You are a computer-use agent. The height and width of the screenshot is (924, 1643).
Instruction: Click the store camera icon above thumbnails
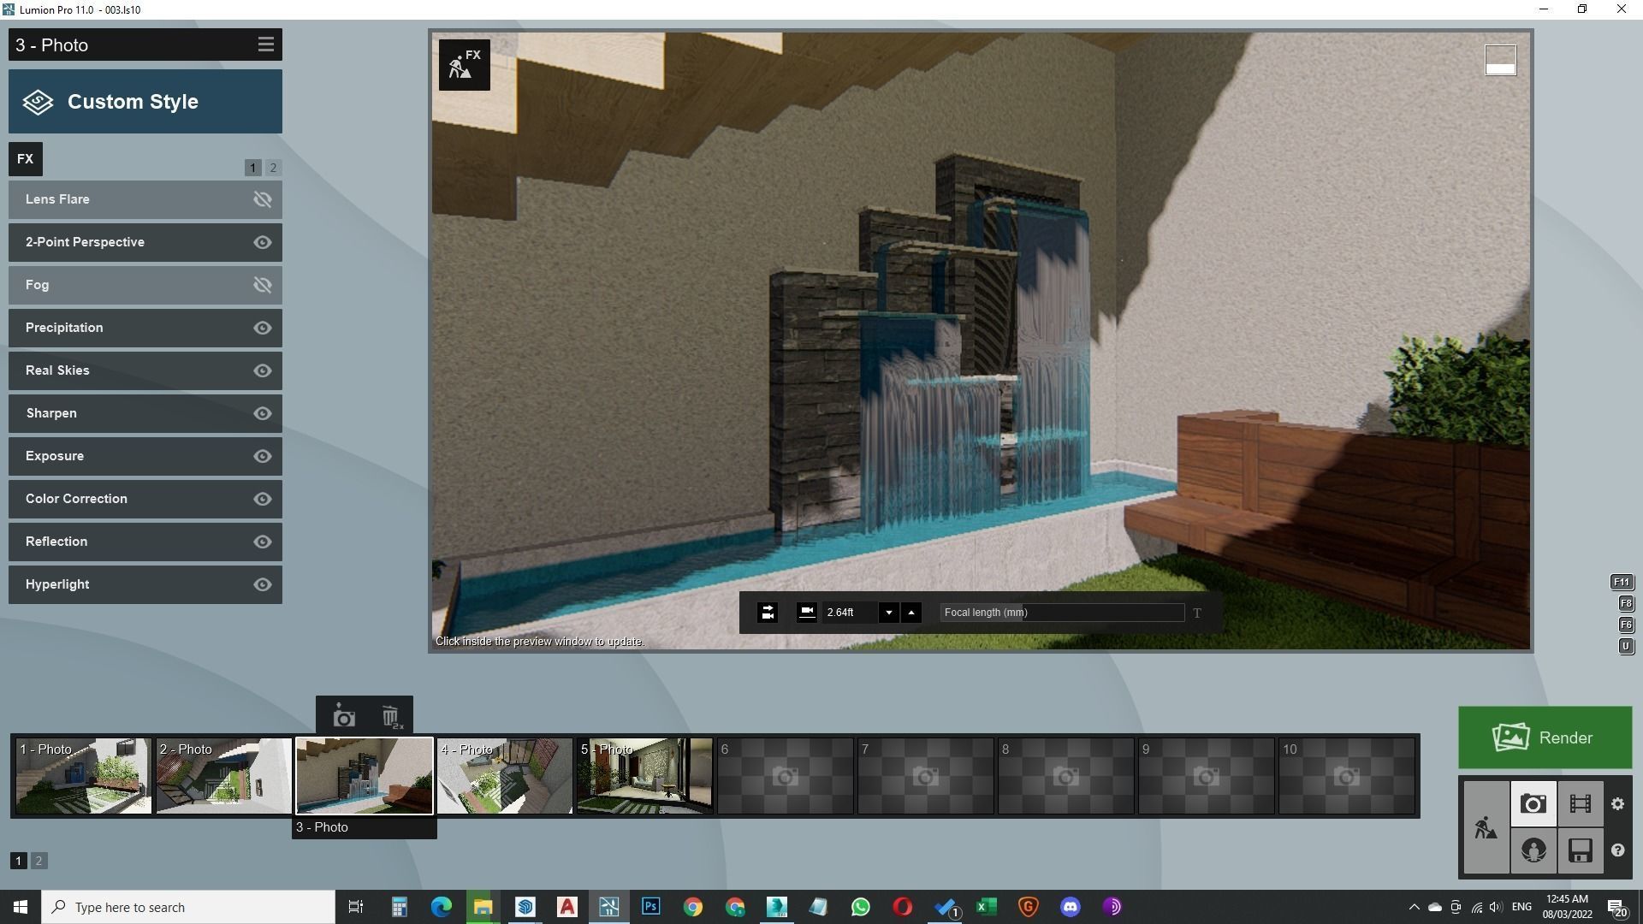[x=344, y=717]
